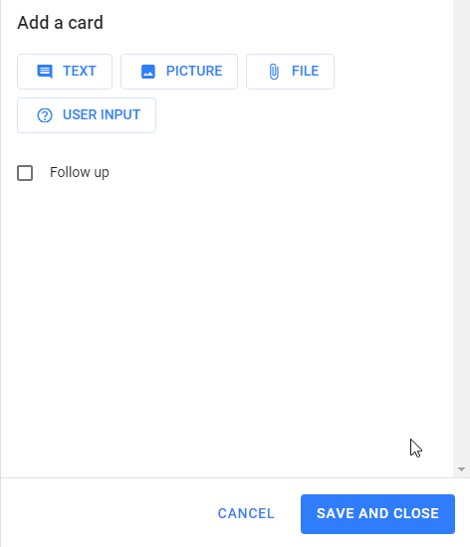
Task: Cancel adding the card
Action: pyautogui.click(x=246, y=513)
